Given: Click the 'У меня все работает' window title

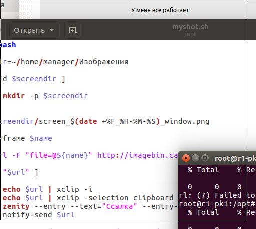Looking at the screenshot, I should (160, 10).
